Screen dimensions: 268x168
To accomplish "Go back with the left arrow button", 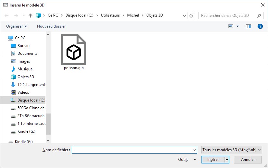I will (x=6, y=16).
